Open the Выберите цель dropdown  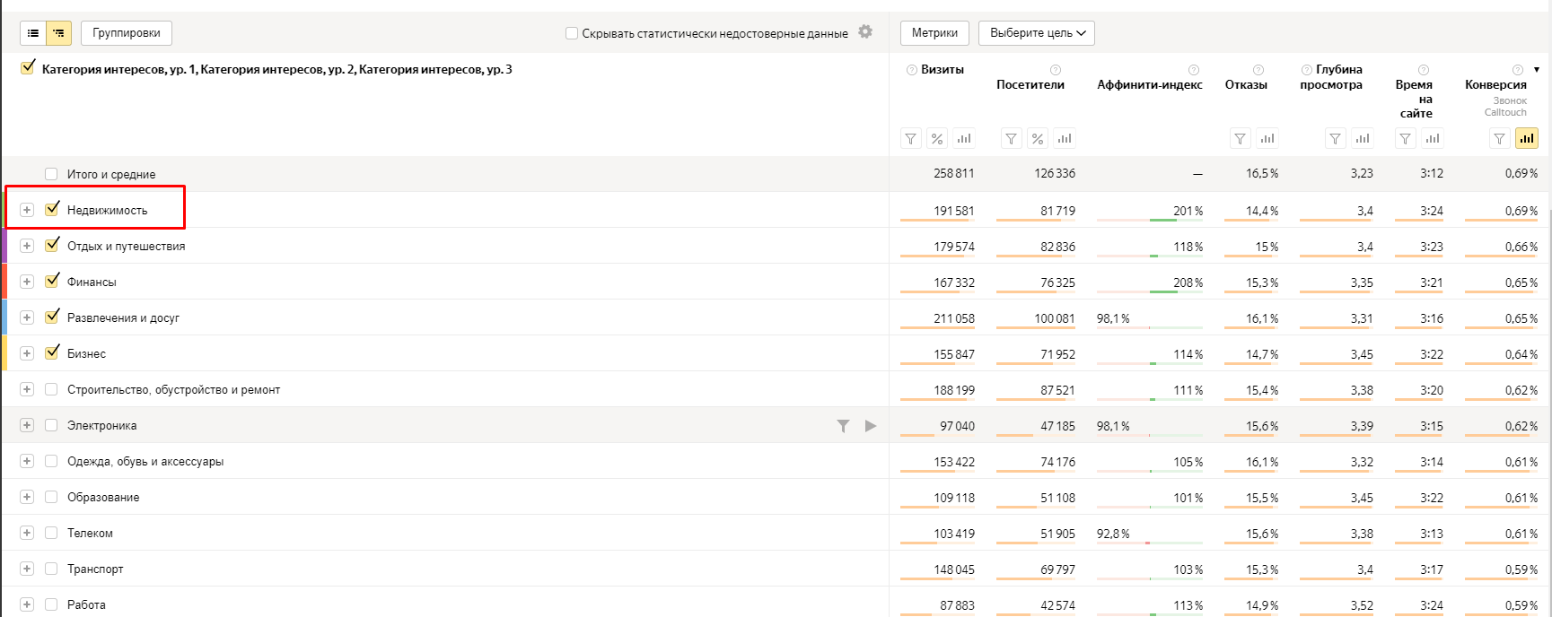[x=1037, y=33]
